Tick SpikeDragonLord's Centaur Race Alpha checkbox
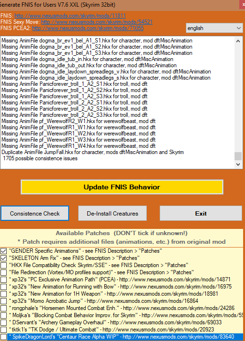245x341 pixels. (x=3, y=337)
